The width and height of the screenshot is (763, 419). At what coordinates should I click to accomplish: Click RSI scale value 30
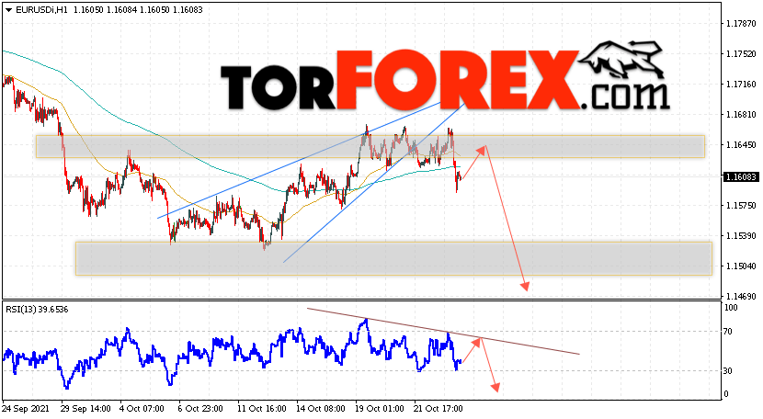pyautogui.click(x=727, y=371)
